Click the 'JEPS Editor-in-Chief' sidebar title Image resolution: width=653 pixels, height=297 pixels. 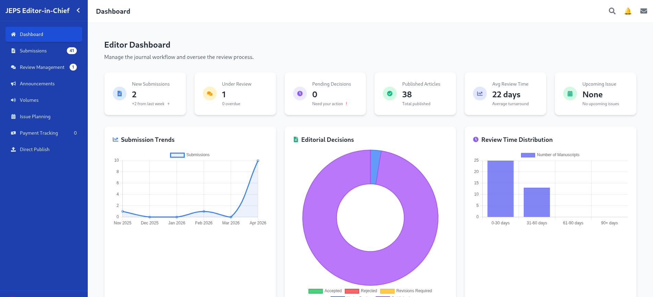(37, 11)
